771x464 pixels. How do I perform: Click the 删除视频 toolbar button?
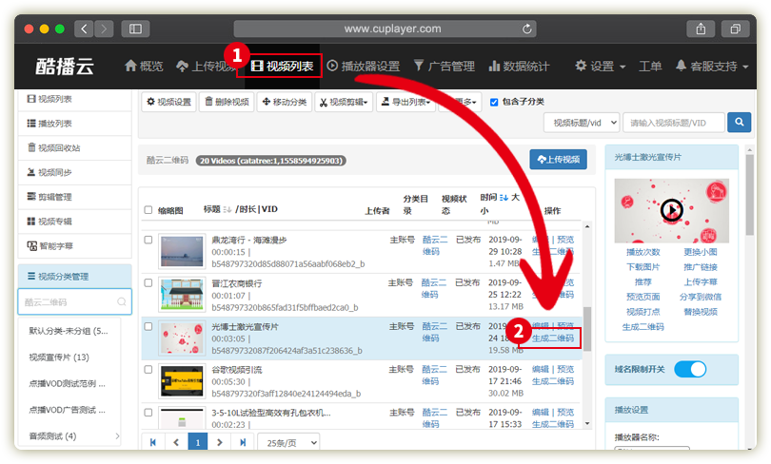227,102
